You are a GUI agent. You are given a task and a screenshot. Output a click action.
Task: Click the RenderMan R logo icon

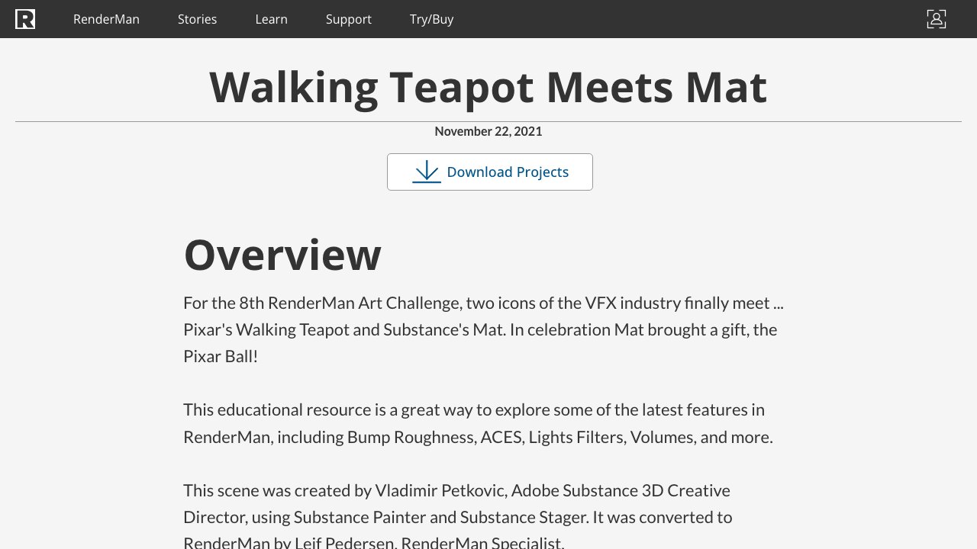pyautogui.click(x=25, y=19)
